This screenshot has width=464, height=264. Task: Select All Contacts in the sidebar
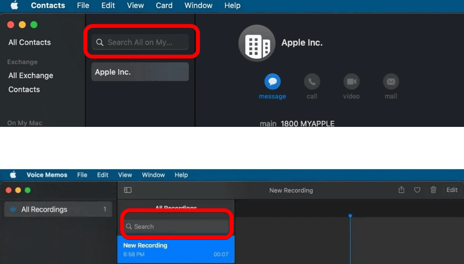[x=30, y=42]
